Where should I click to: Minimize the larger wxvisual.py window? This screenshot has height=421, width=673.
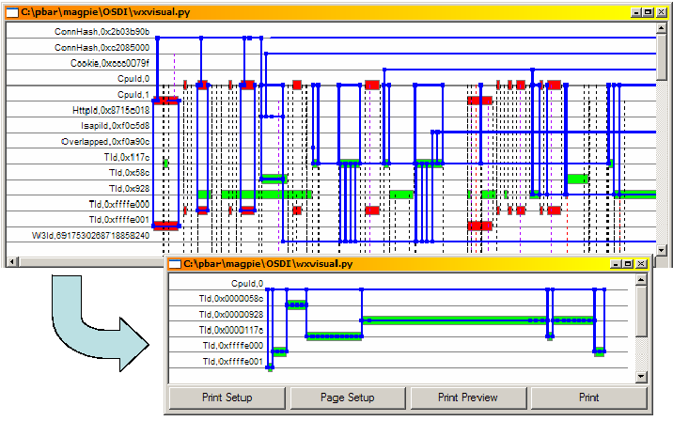[x=636, y=12]
